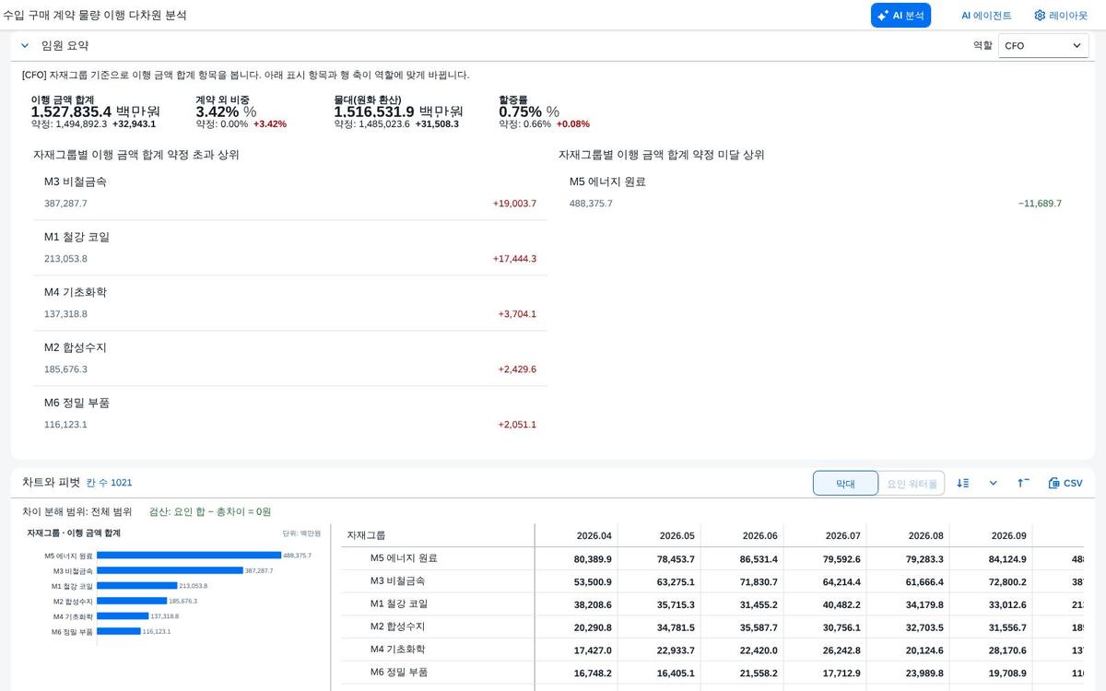Select the M3 비철금속 summary card
This screenshot has height=691, width=1106.
pos(290,193)
